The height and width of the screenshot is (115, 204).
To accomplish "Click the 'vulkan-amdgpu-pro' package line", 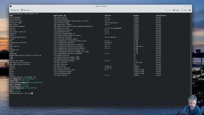I will tap(24, 88).
